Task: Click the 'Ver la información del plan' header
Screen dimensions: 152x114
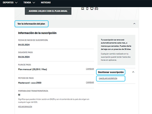Action: (x=31, y=24)
